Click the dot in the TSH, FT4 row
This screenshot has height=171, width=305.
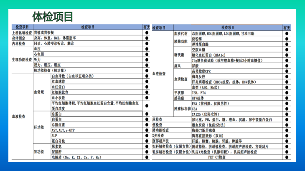pos(287,92)
